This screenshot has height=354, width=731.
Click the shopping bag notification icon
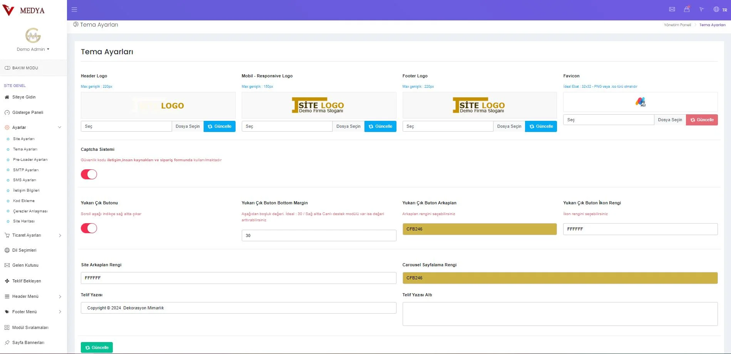coord(687,10)
